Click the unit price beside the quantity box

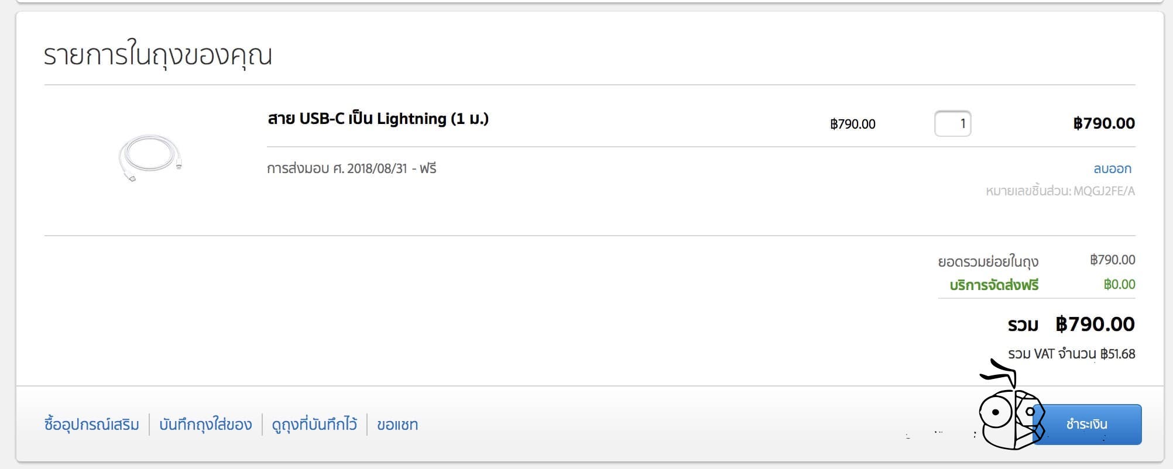(853, 124)
